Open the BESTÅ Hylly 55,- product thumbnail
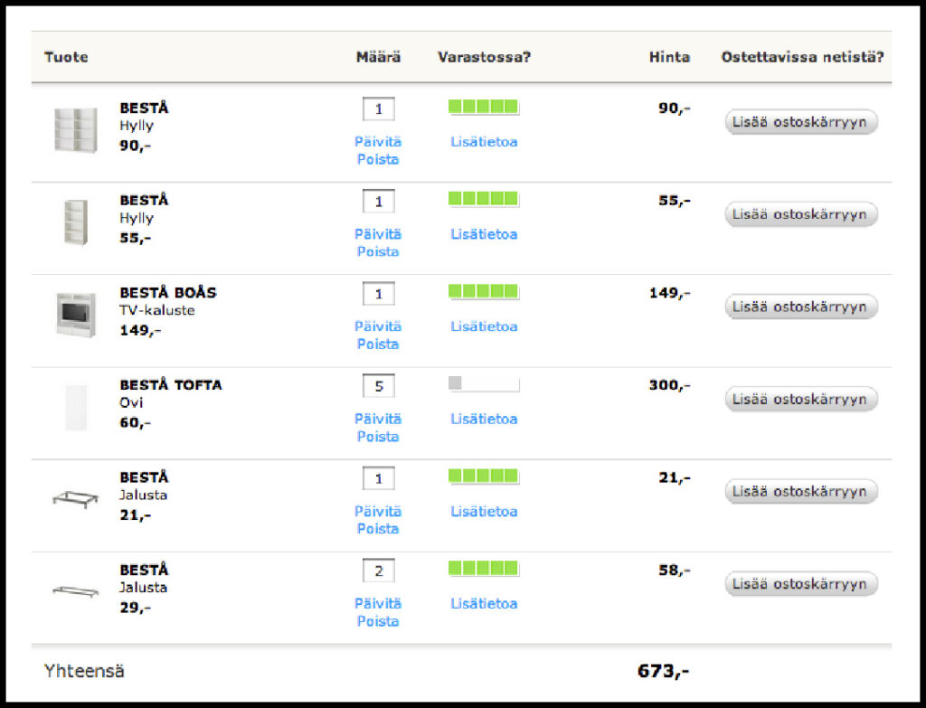 pos(76,222)
